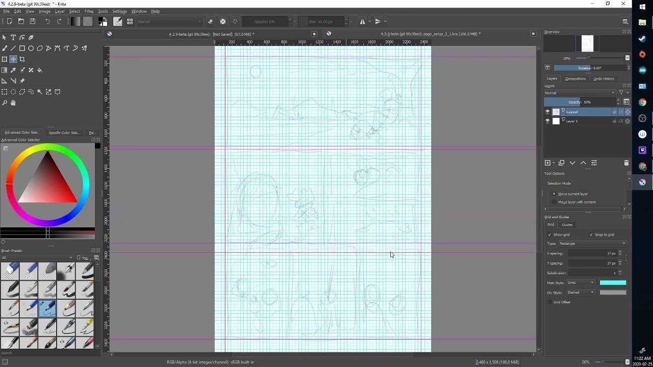Uncheck the Snap to grid checkbox

(x=591, y=234)
